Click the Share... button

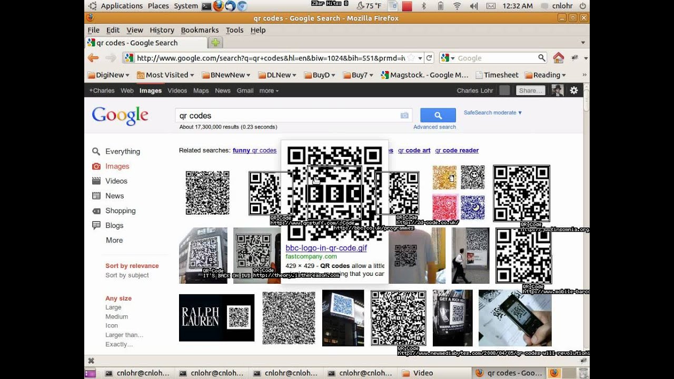click(x=530, y=91)
